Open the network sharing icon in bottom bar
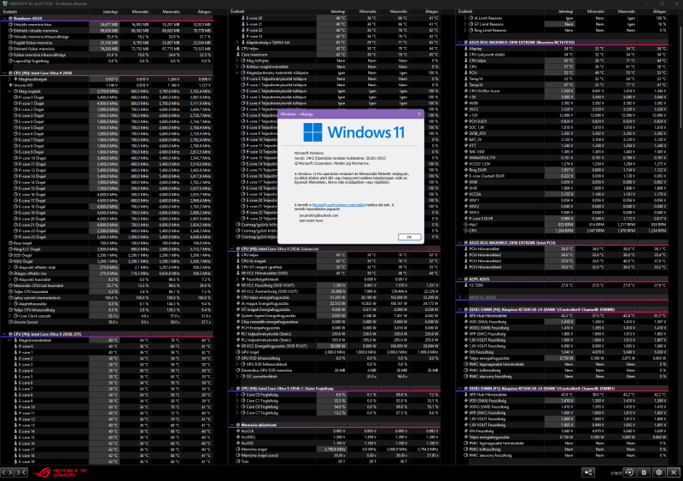 (588, 472)
